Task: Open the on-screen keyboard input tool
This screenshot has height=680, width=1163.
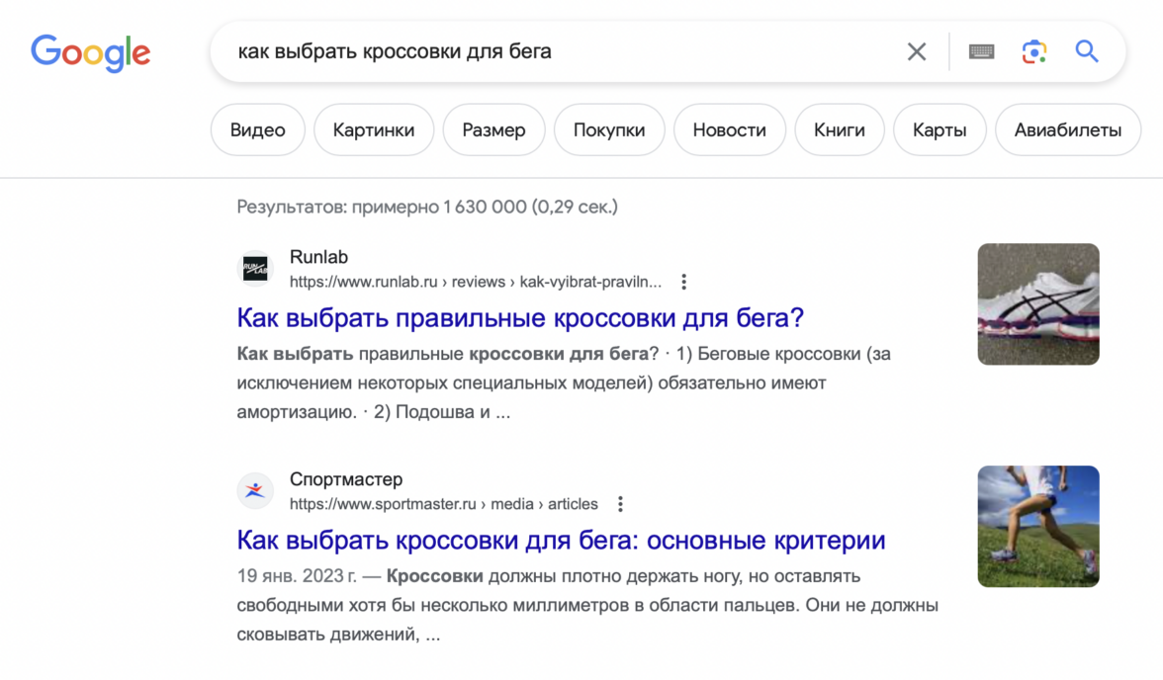Action: click(x=981, y=51)
